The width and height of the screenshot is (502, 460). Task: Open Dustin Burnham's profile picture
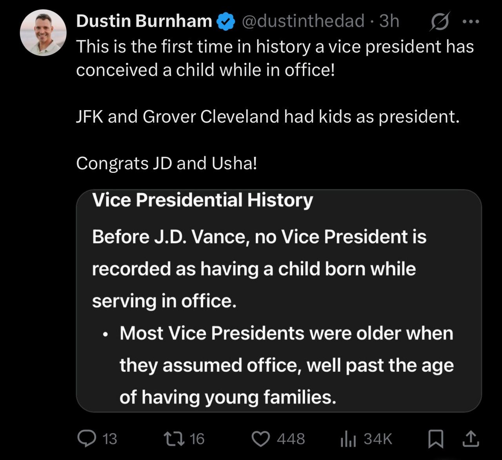pyautogui.click(x=43, y=33)
